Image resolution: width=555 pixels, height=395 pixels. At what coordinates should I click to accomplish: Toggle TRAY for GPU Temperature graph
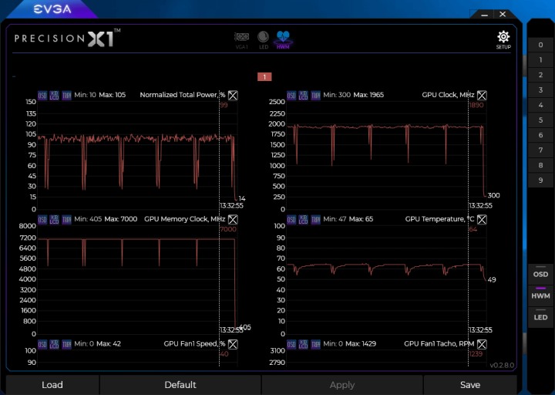click(315, 220)
